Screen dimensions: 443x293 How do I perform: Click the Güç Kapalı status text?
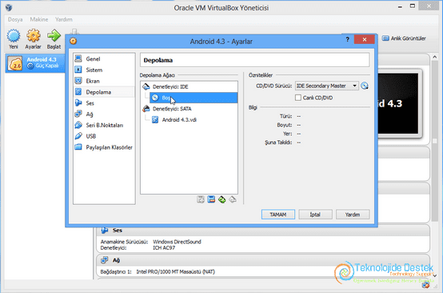[x=47, y=66]
